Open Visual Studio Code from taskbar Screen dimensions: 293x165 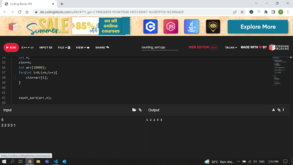click(x=56, y=162)
